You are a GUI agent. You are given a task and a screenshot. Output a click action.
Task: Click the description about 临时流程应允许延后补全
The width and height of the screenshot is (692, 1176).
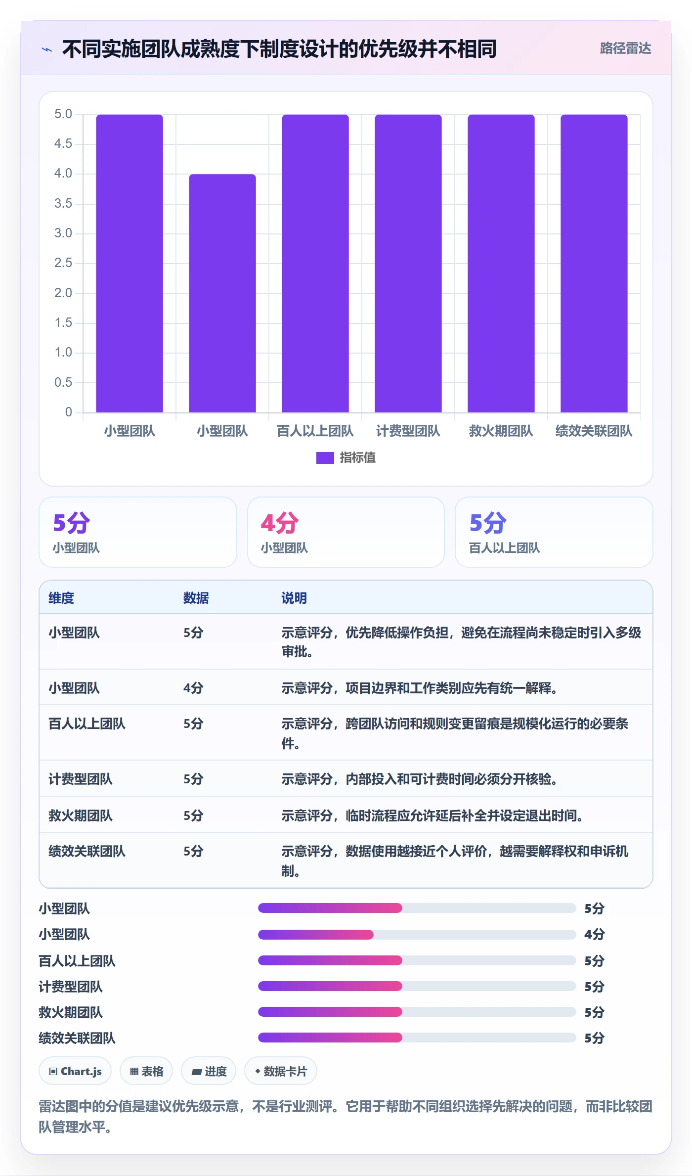click(x=432, y=815)
